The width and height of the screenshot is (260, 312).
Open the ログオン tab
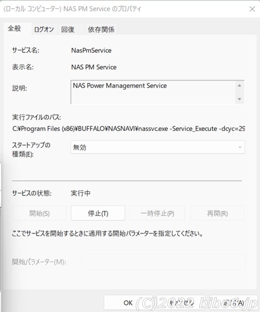44,29
